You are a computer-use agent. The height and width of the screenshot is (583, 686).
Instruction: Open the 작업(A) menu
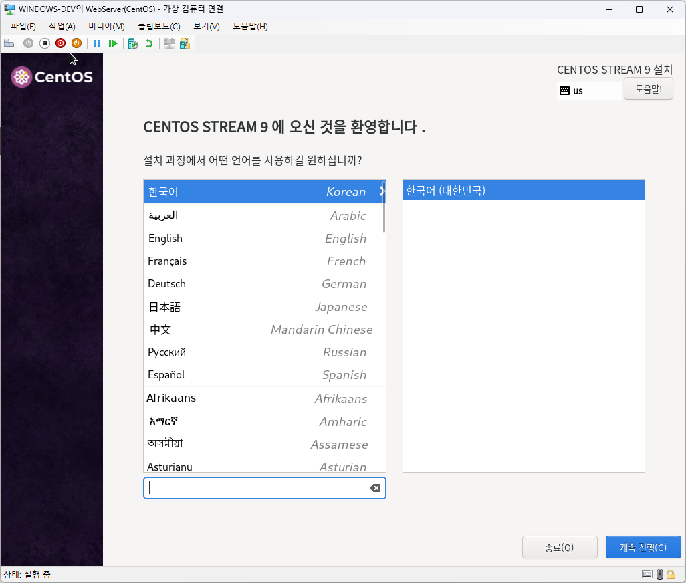point(62,26)
